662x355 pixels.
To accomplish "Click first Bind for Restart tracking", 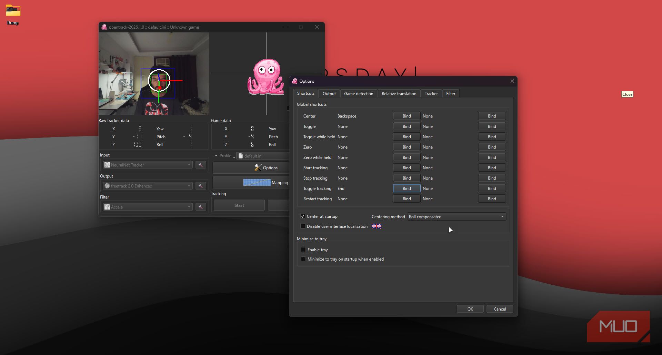I will (x=407, y=199).
